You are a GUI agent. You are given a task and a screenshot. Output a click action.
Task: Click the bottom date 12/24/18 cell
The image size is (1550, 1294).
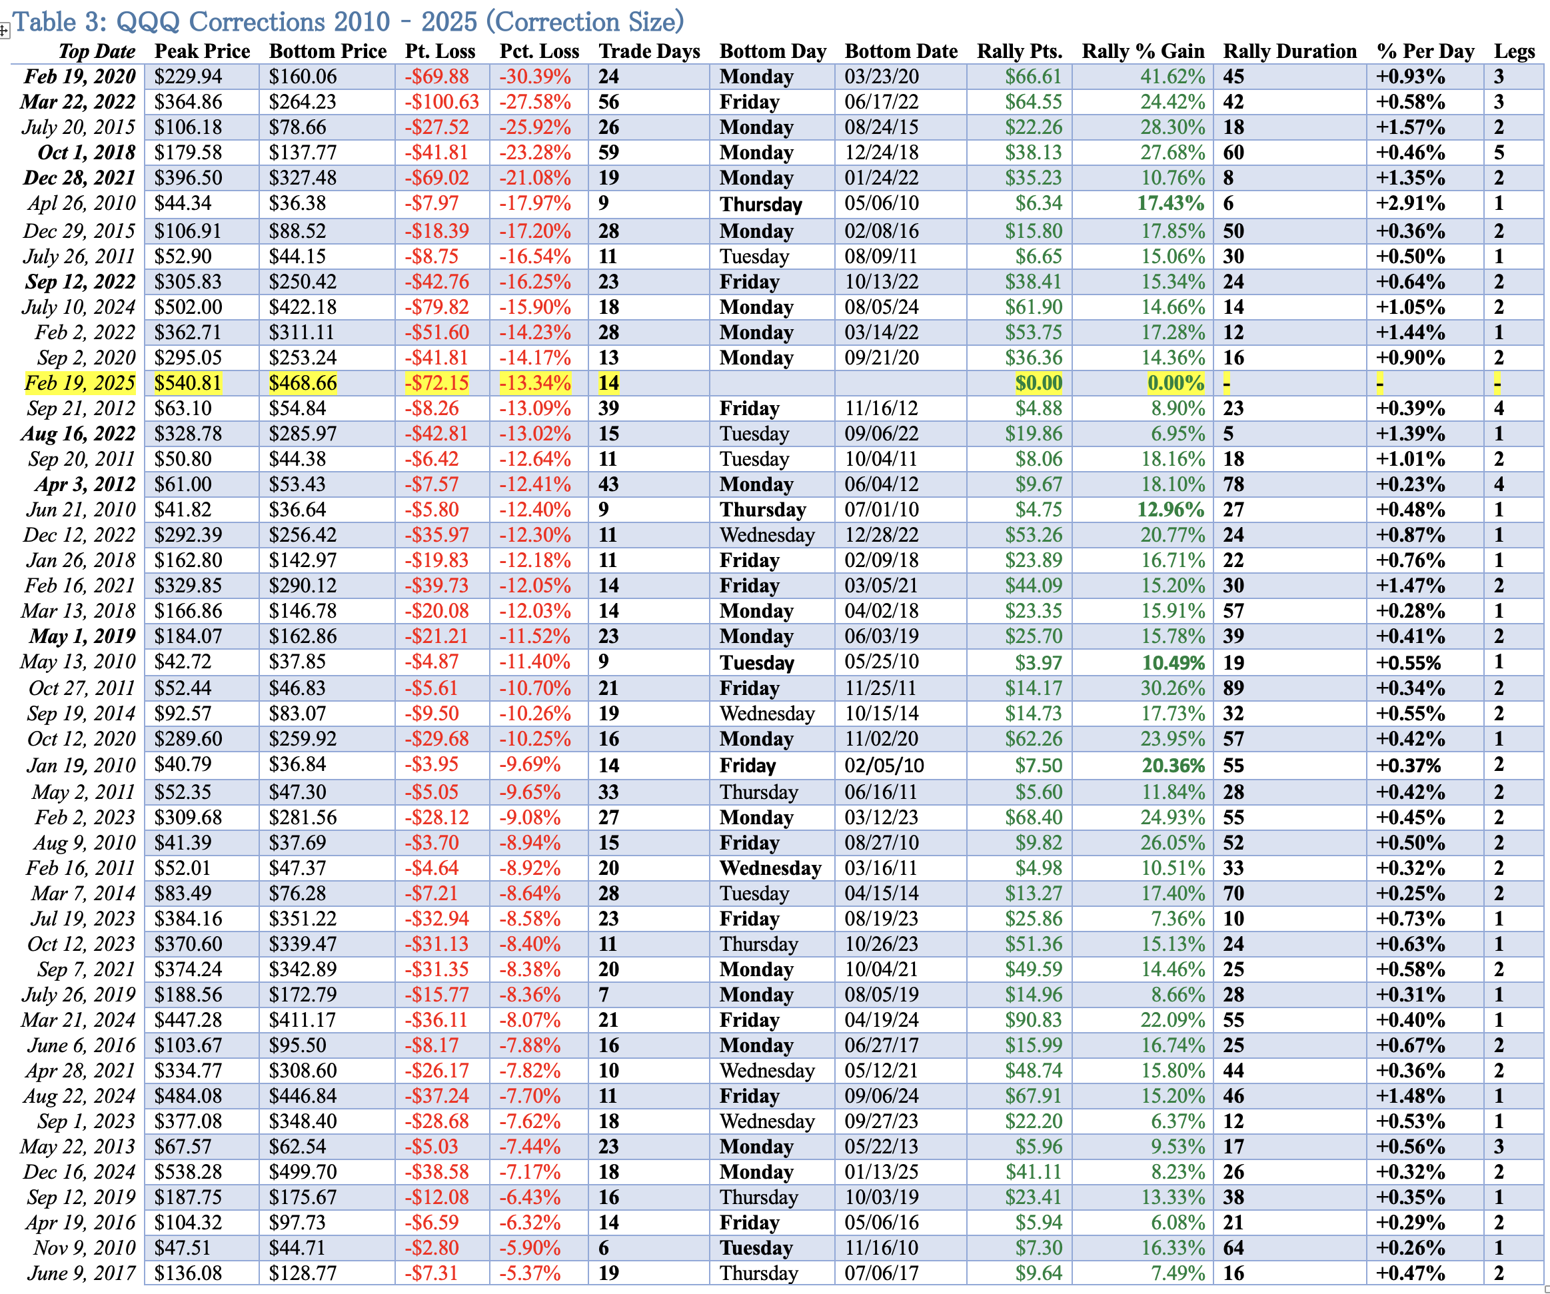pyautogui.click(x=881, y=153)
